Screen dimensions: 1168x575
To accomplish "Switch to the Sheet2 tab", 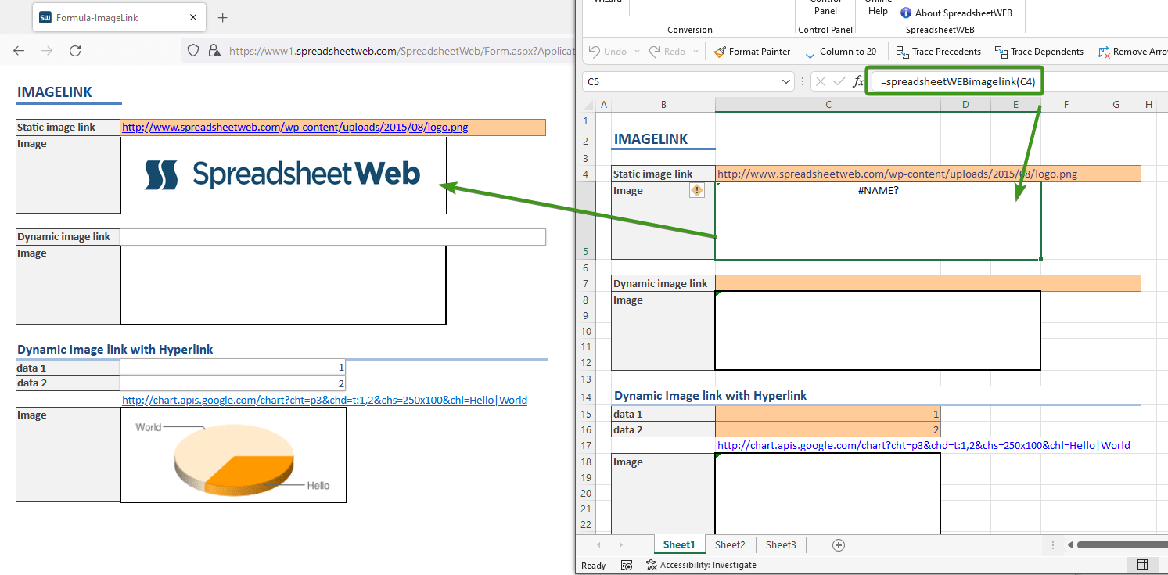I will click(x=730, y=544).
